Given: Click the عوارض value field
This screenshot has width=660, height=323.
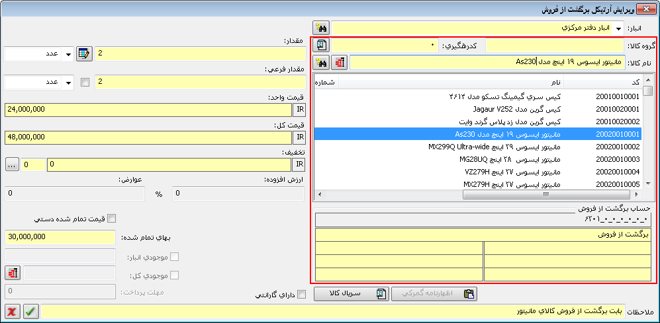Looking at the screenshot, I should pyautogui.click(x=75, y=194).
